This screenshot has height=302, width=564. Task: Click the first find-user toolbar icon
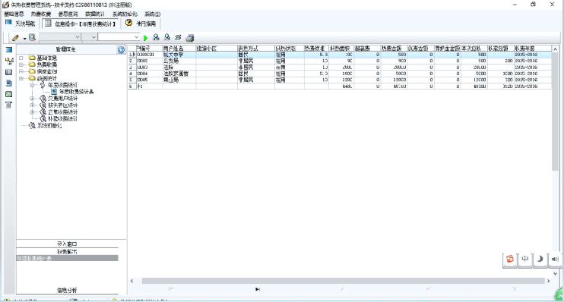pos(156,37)
